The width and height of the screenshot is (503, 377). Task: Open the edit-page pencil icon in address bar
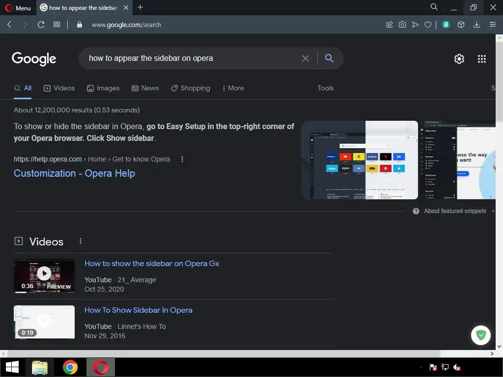(390, 25)
